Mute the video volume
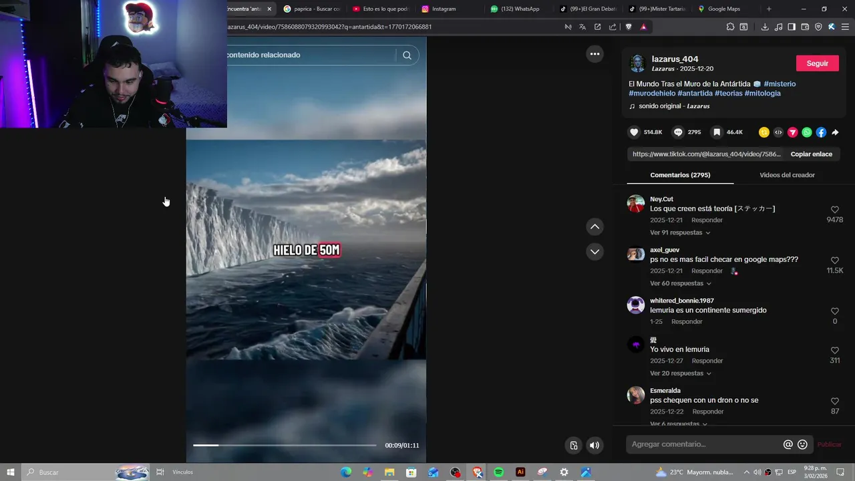This screenshot has width=855, height=481. pyautogui.click(x=594, y=445)
